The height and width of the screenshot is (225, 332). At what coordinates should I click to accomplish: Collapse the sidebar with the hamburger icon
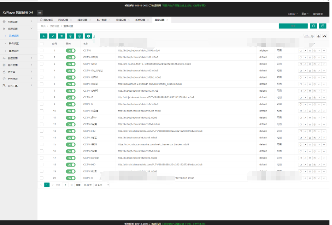tap(39, 13)
